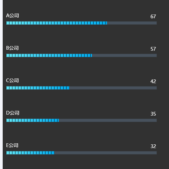Click the value 57 for B公司

[153, 49]
